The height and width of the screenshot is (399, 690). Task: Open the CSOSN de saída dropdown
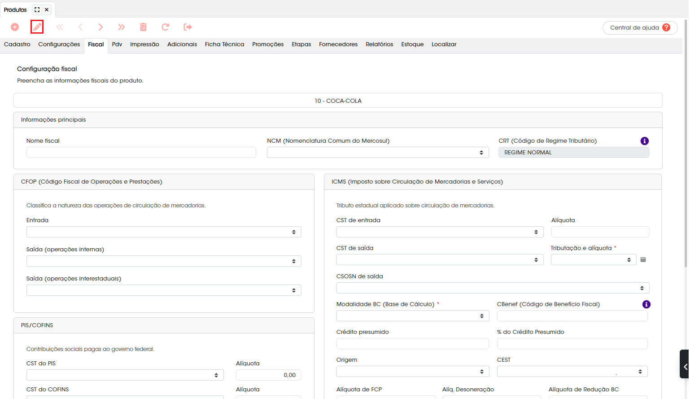tap(493, 288)
